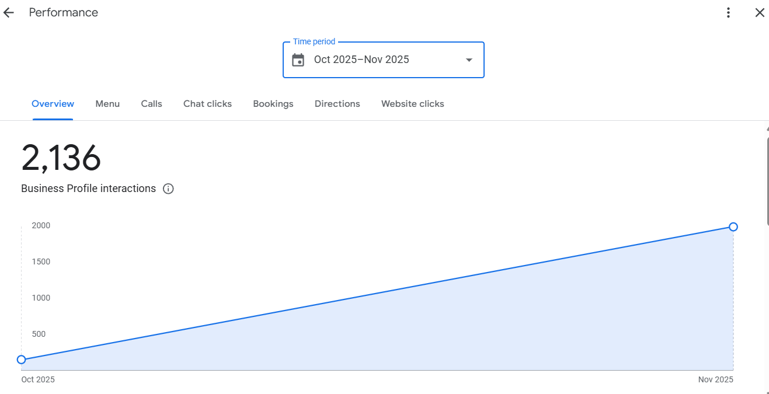The height and width of the screenshot is (394, 769).
Task: Close the Performance panel with the X
Action: point(760,13)
